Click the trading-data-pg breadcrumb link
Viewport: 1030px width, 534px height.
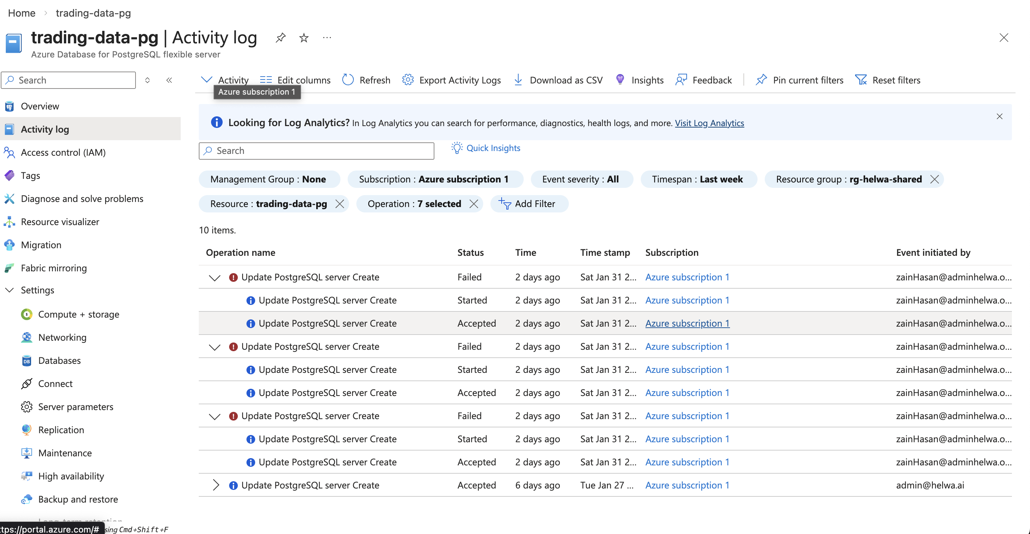coord(93,13)
